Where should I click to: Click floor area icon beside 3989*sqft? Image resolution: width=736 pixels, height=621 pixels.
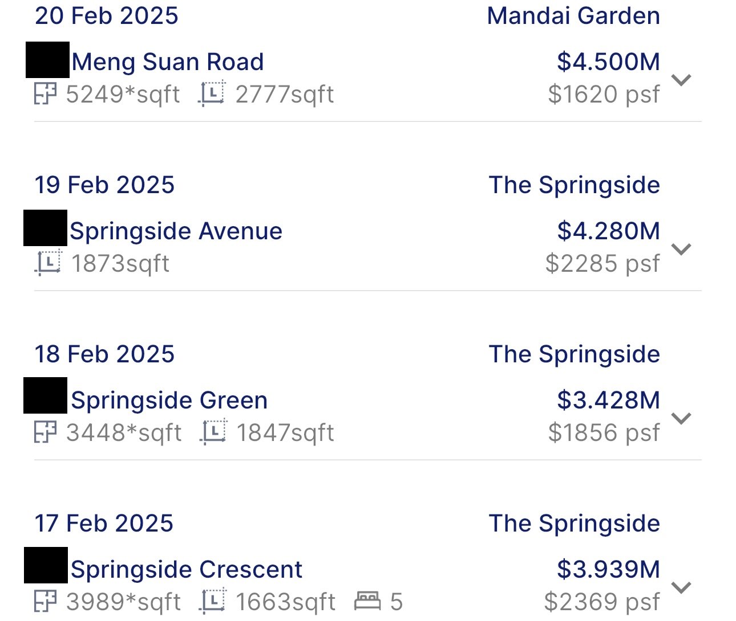pos(45,601)
